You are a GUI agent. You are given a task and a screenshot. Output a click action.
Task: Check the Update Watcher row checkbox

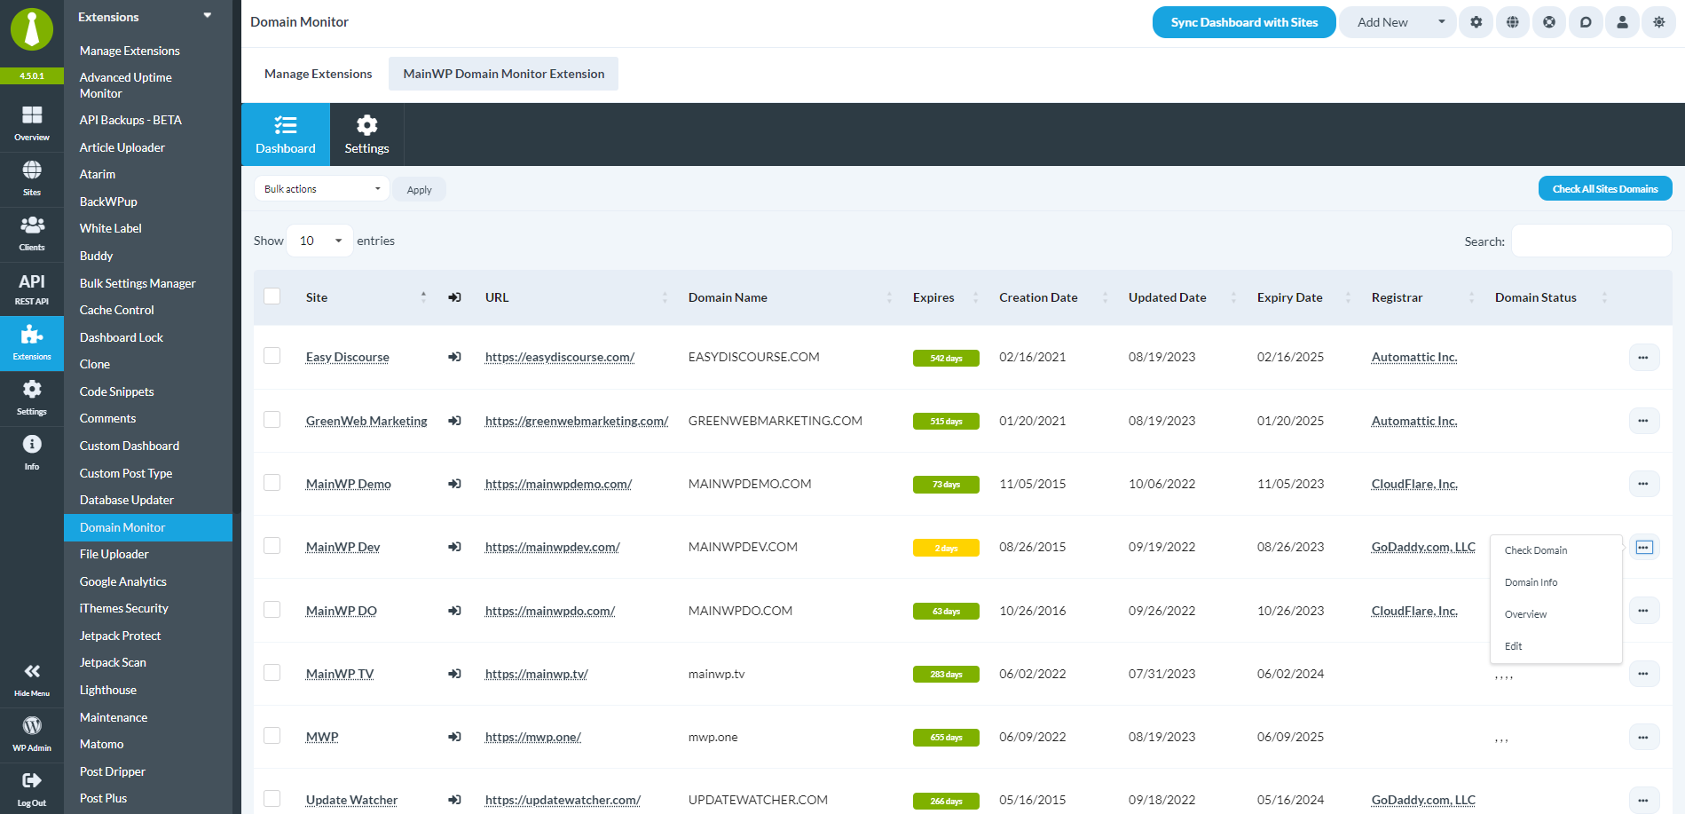(x=272, y=799)
